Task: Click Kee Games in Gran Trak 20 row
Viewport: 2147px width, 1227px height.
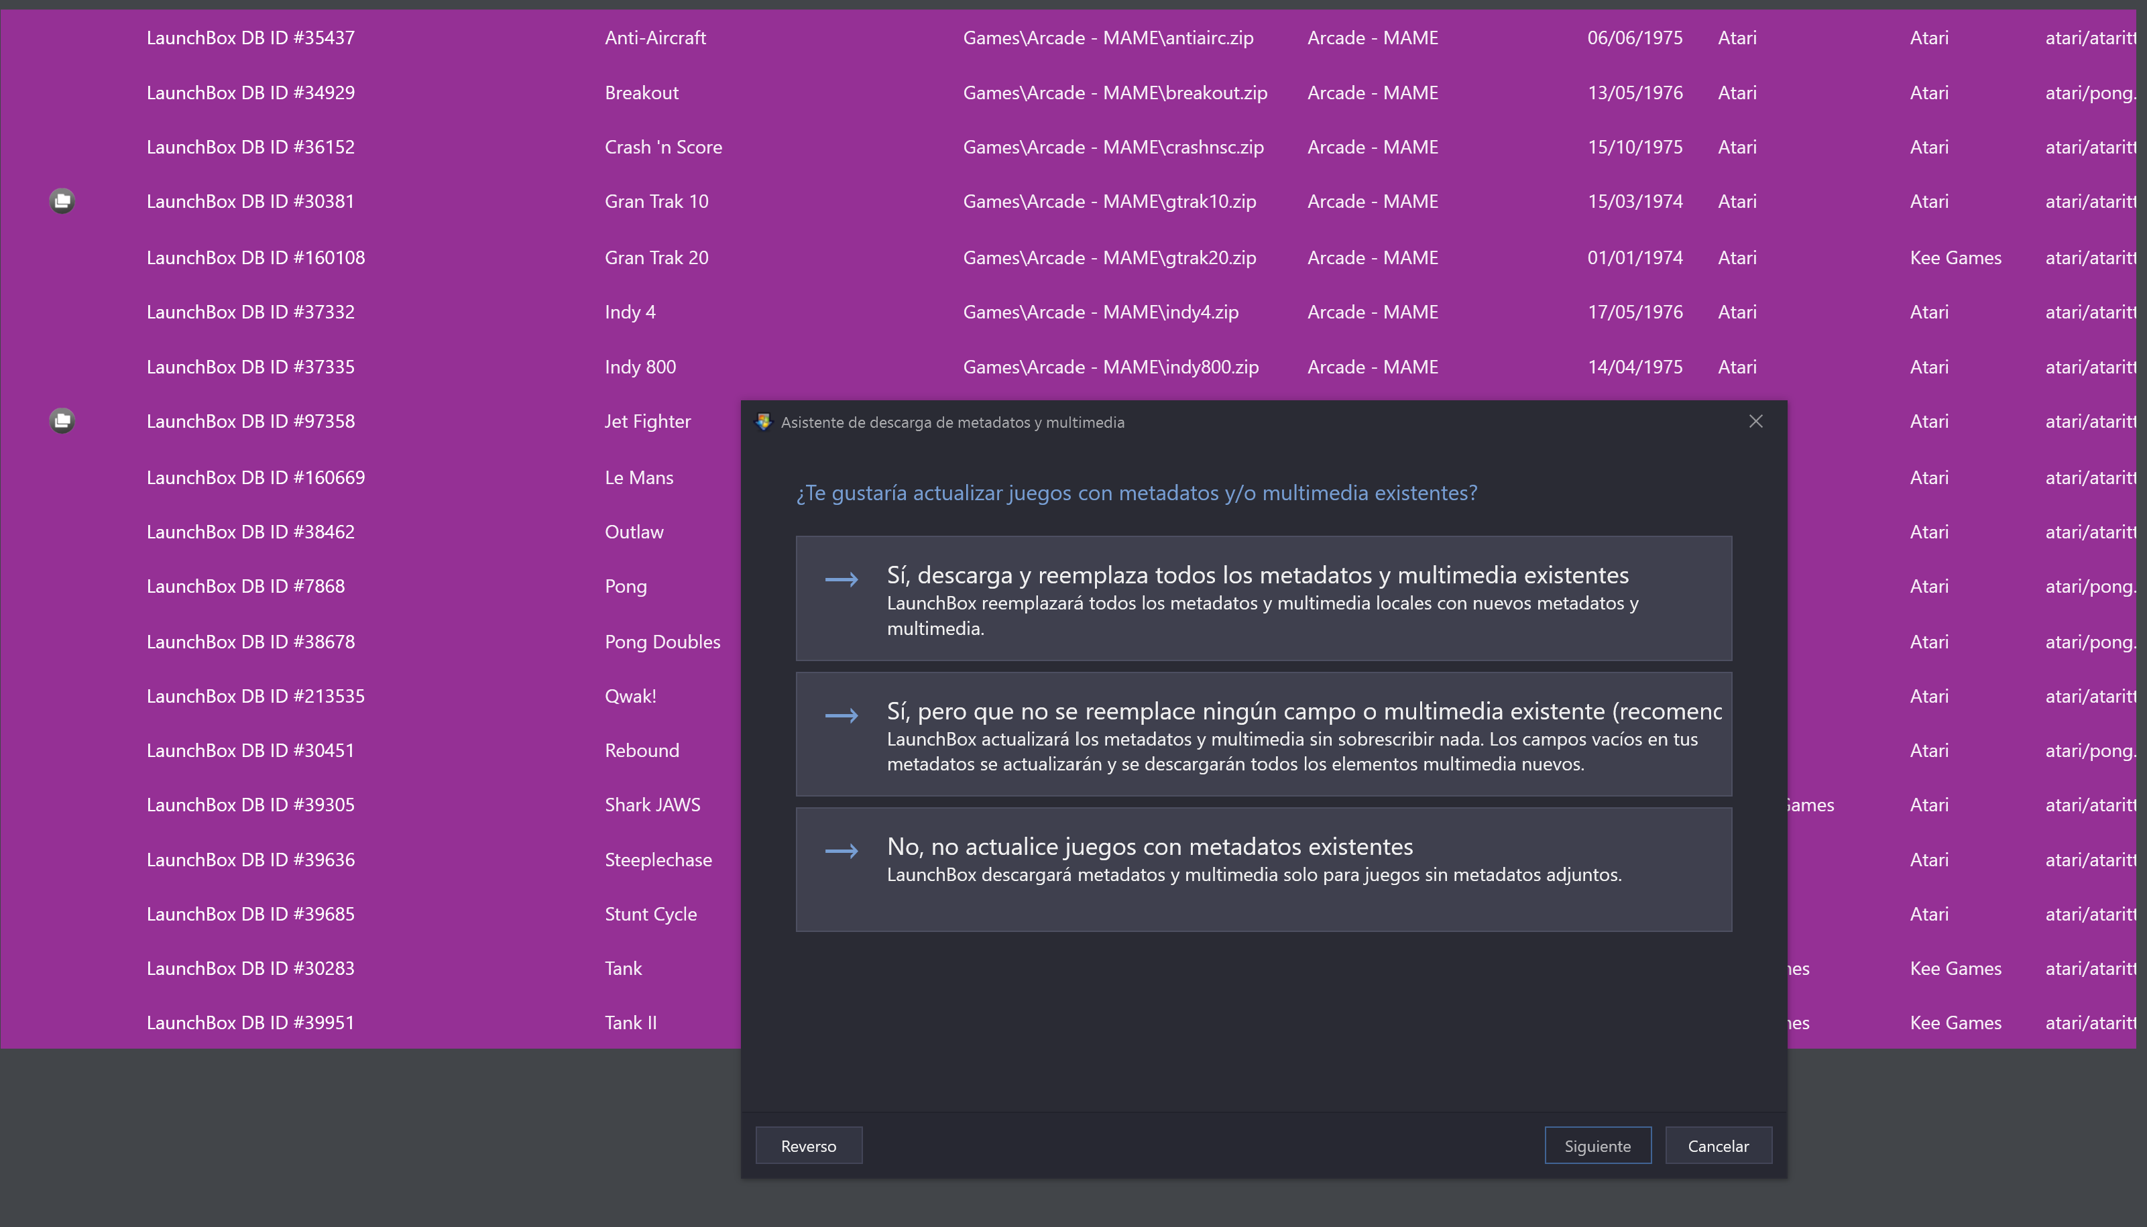Action: [x=1955, y=258]
